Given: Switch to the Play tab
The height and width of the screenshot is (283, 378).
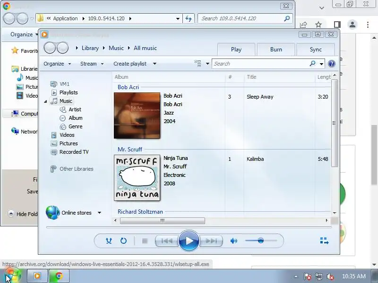Looking at the screenshot, I should pyautogui.click(x=236, y=50).
